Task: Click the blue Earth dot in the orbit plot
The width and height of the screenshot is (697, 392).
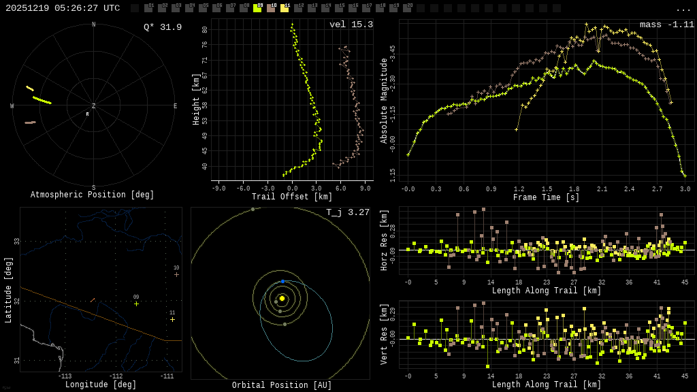Action: (282, 281)
